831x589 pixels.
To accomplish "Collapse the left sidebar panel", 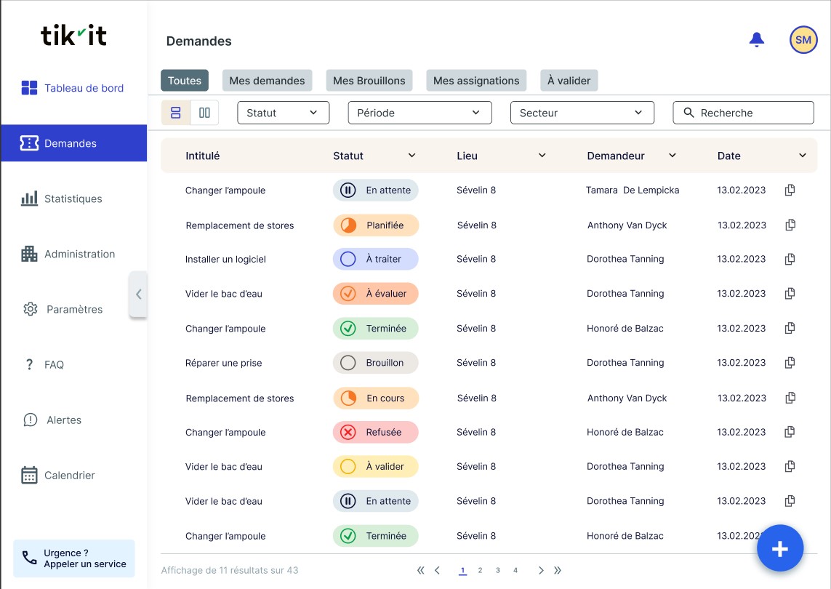I will click(138, 294).
